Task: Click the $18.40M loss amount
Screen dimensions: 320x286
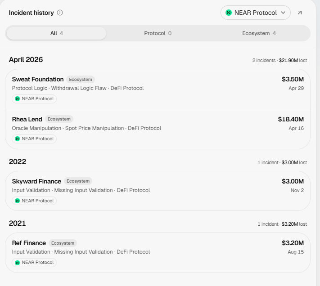Action: pos(291,119)
